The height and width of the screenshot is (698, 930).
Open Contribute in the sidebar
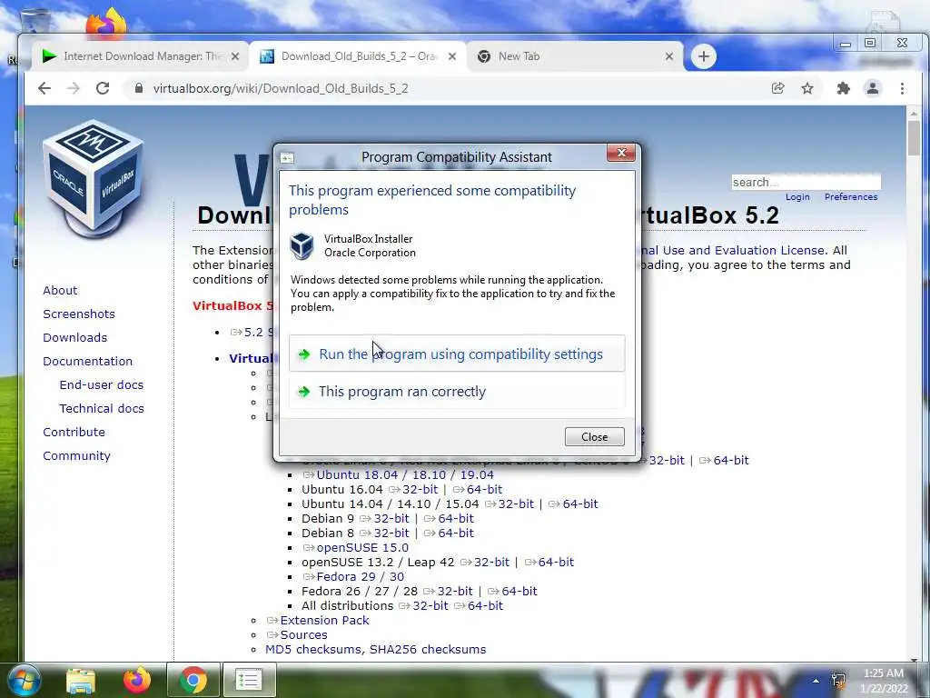74,432
